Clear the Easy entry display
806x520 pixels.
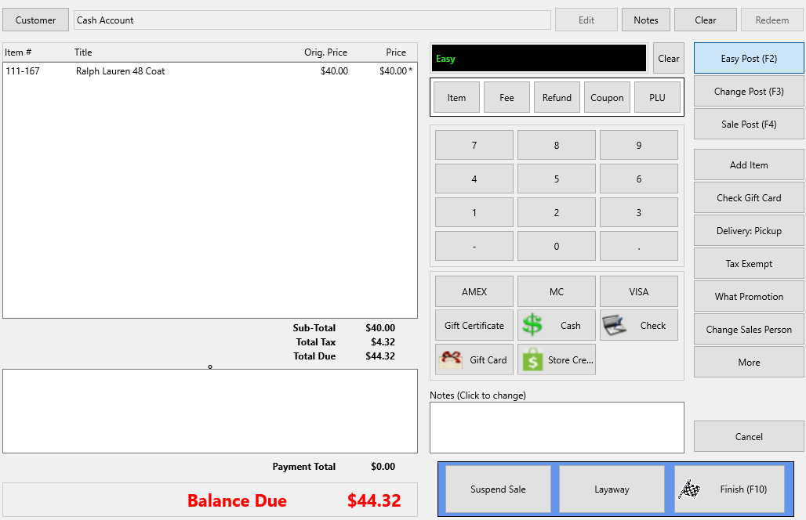pos(668,59)
